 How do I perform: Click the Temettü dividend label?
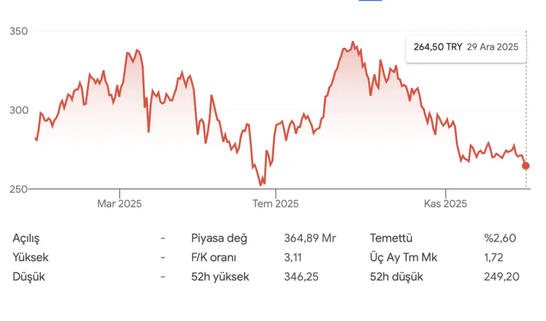pos(391,238)
